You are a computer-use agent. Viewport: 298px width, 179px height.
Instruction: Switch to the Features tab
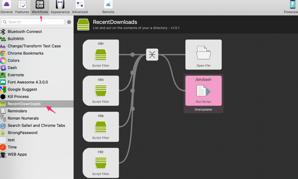tap(22, 7)
